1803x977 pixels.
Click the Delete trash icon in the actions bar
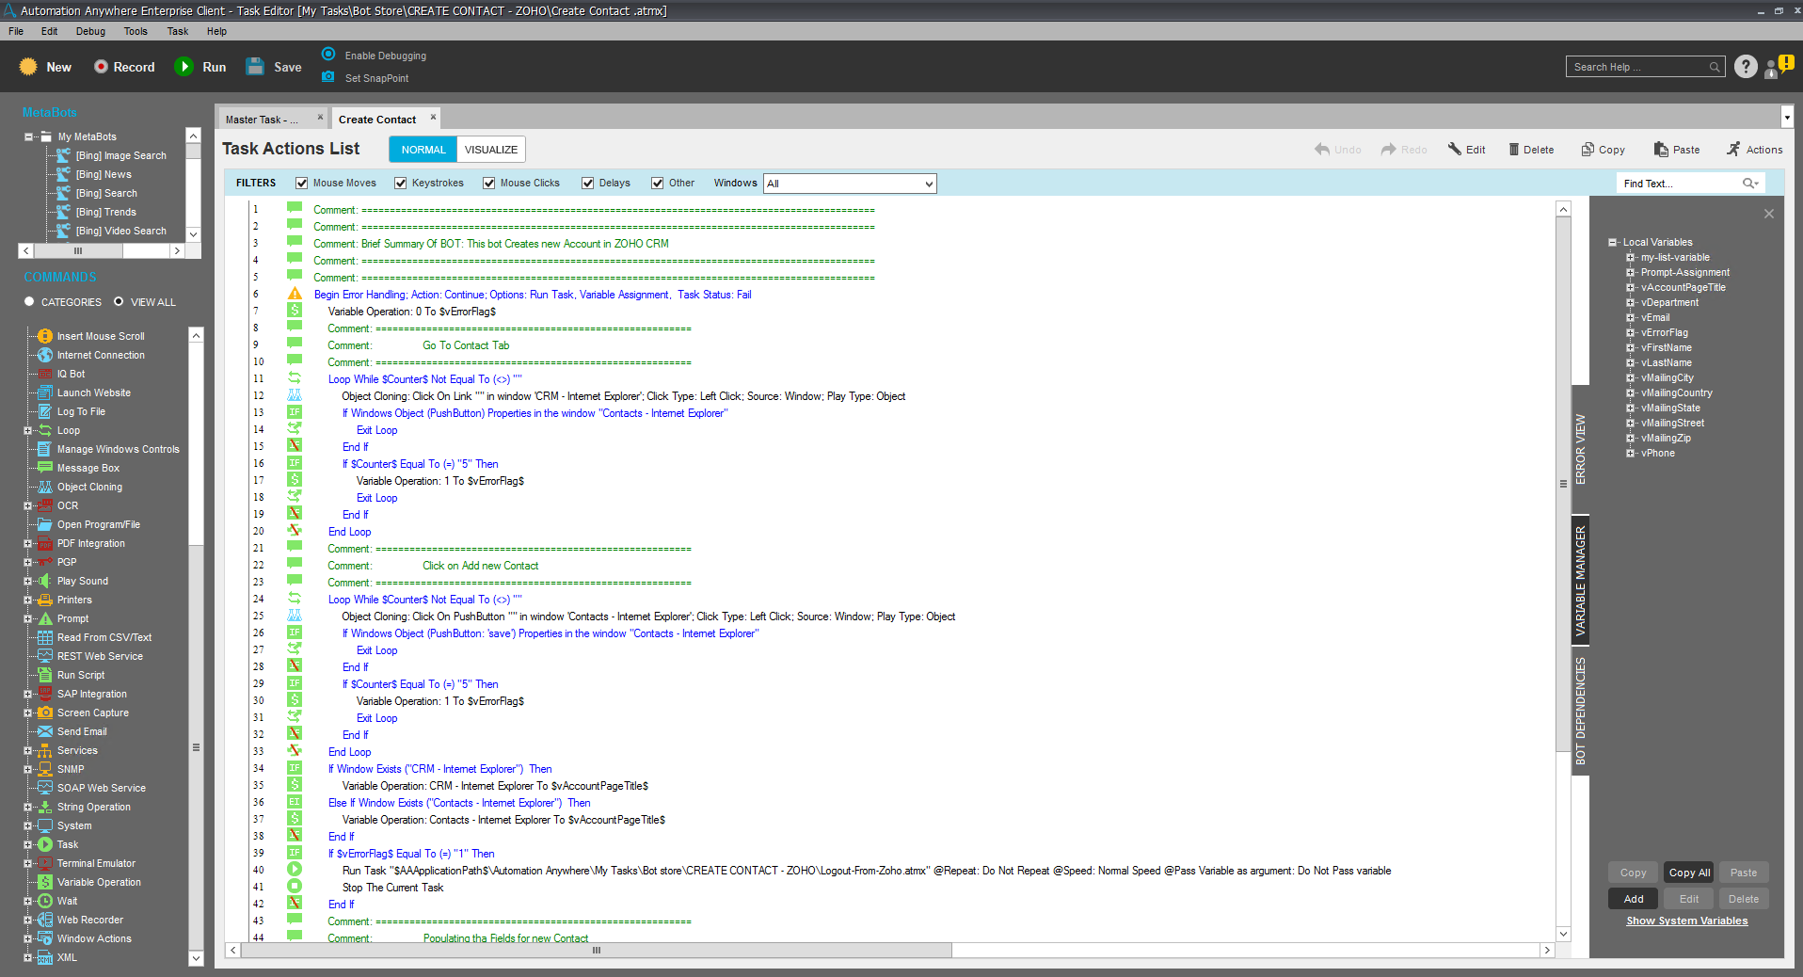[x=1514, y=150]
